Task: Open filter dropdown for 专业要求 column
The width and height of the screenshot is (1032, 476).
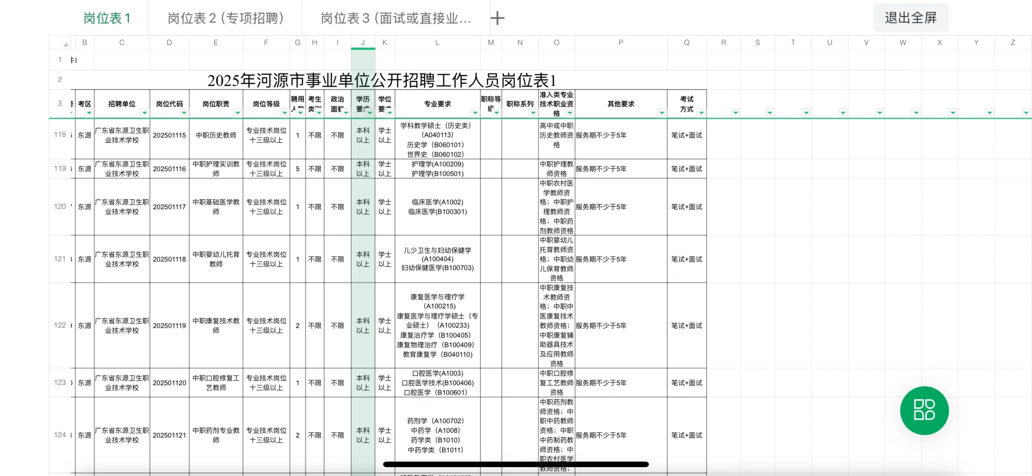Action: coord(475,113)
